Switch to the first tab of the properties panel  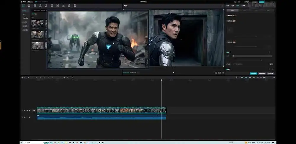[228, 6]
